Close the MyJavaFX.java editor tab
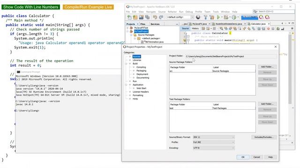The height and width of the screenshot is (168, 300). [x=210, y=24]
